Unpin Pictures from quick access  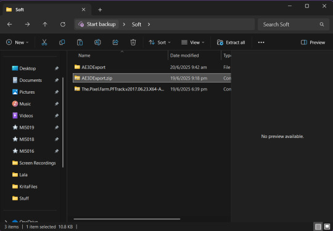pyautogui.click(x=57, y=92)
